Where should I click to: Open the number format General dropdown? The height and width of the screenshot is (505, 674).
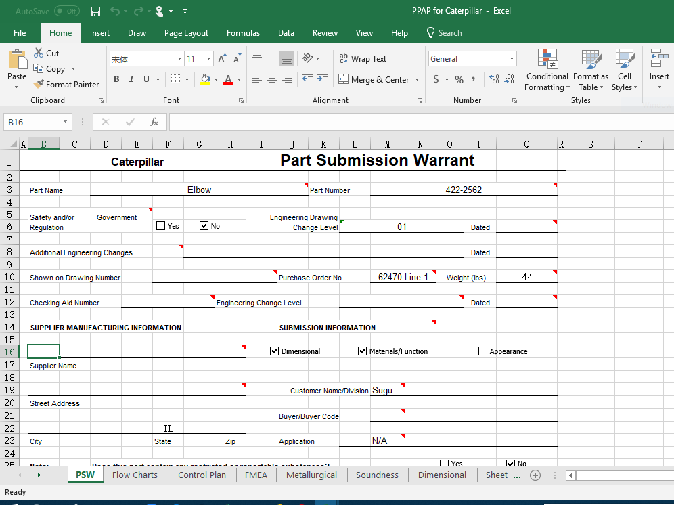click(x=512, y=58)
